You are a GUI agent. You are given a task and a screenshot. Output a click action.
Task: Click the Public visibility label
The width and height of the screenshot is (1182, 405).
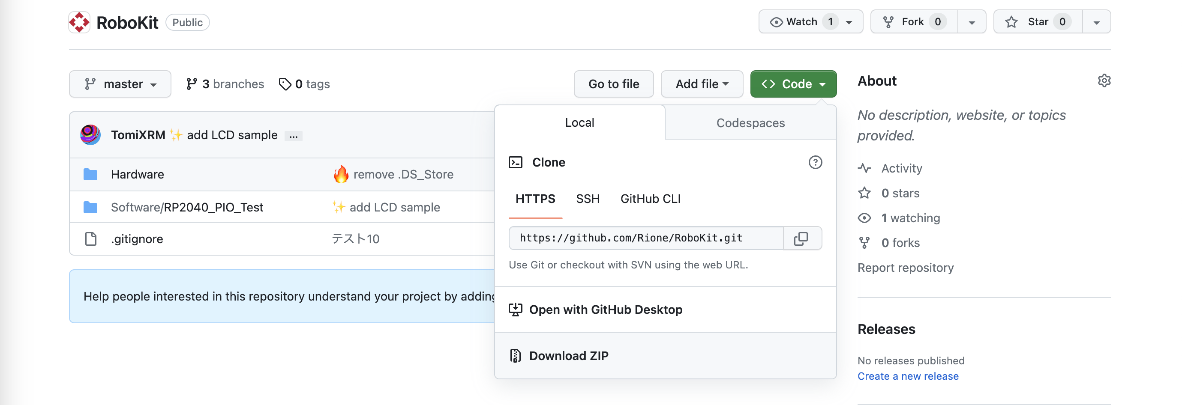pyautogui.click(x=187, y=22)
